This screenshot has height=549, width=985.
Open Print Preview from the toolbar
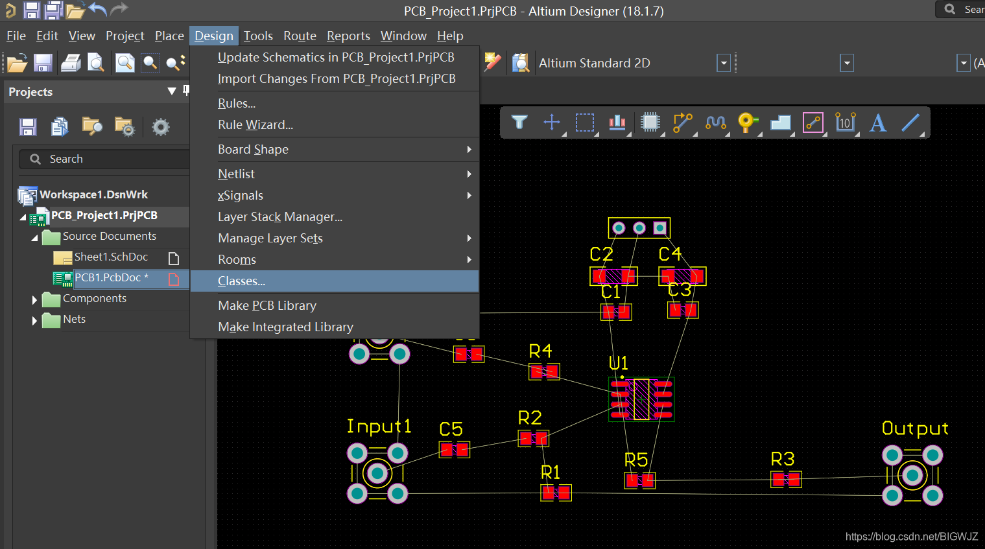click(96, 63)
